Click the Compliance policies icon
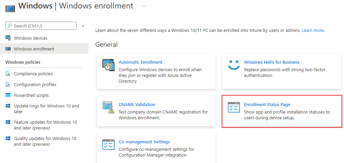Viewport: 344px width, 163px height. (x=8, y=74)
